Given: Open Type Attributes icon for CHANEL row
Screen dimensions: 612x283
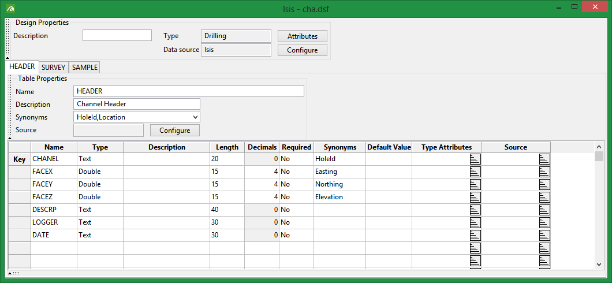Looking at the screenshot, I should pyautogui.click(x=475, y=159).
